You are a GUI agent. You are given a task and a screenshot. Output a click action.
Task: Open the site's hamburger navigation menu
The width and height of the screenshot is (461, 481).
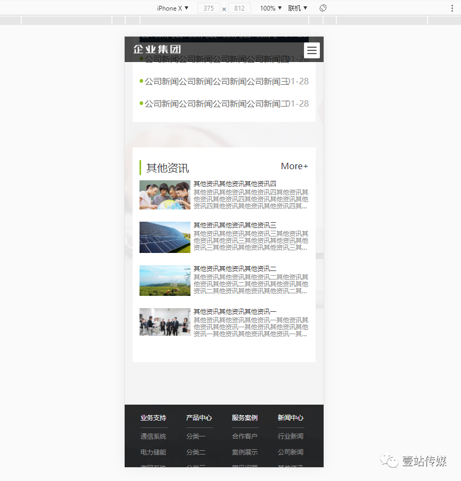pyautogui.click(x=311, y=50)
